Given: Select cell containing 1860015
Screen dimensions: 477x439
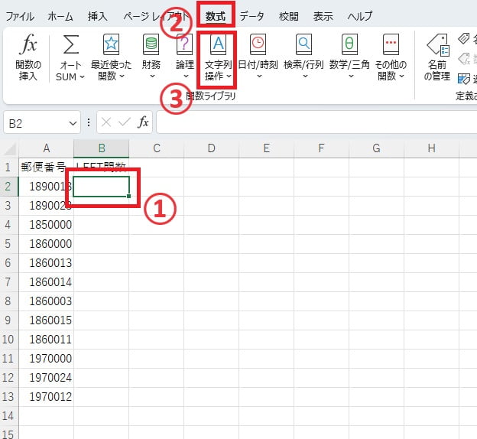Looking at the screenshot, I should (x=46, y=320).
